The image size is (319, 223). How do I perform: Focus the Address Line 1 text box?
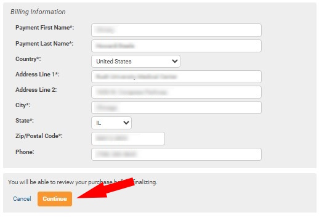[x=176, y=76]
